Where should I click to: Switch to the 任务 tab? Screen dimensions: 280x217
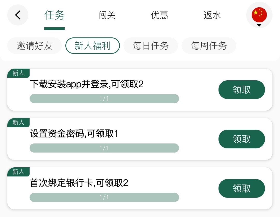[x=54, y=15]
